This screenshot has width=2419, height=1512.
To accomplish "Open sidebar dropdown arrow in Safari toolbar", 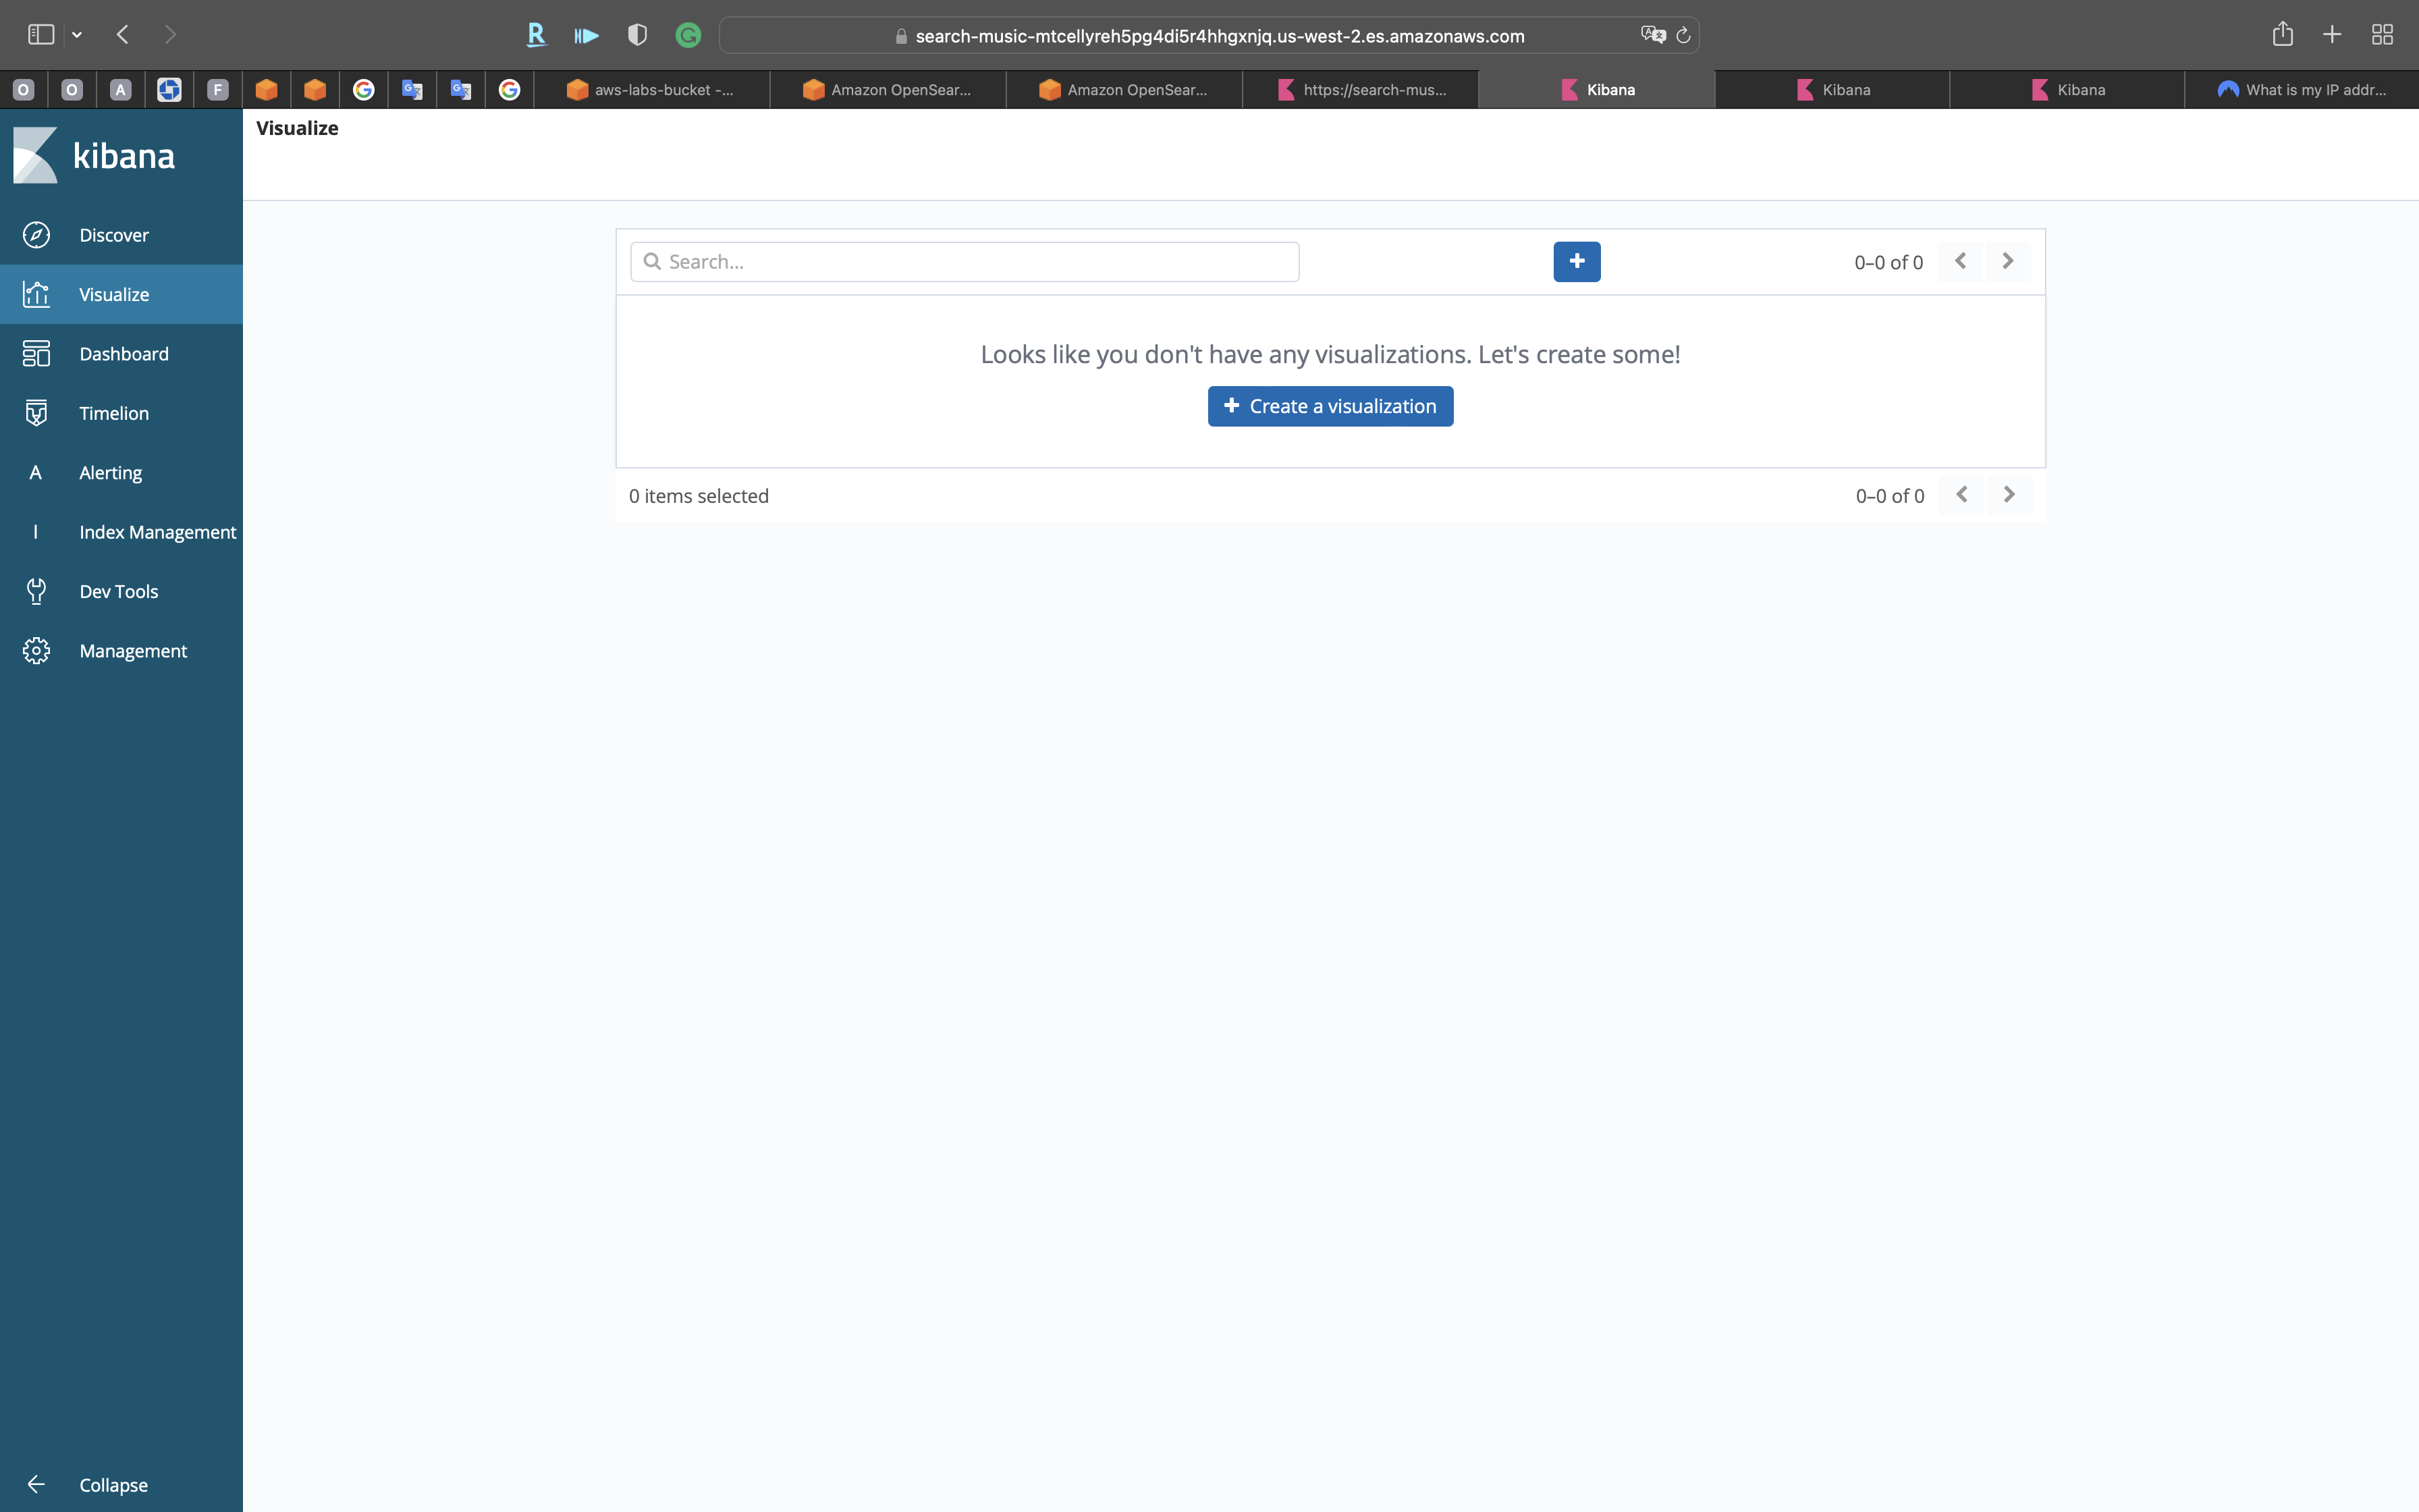I will pos(77,35).
